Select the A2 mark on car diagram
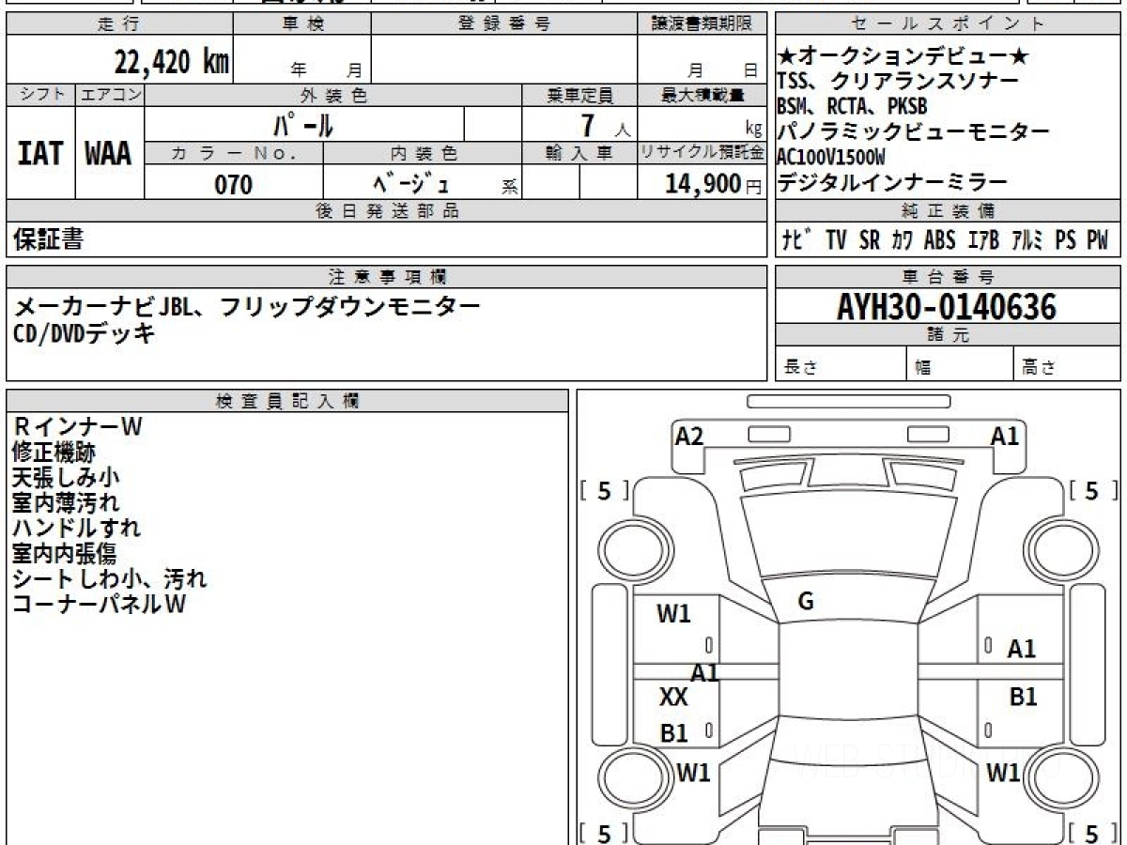 pyautogui.click(x=689, y=436)
